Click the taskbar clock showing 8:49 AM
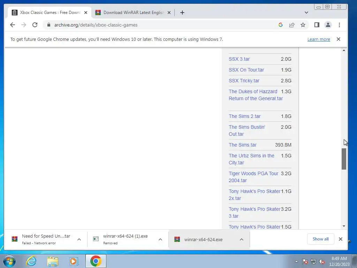This screenshot has height=268, width=357. [339, 261]
